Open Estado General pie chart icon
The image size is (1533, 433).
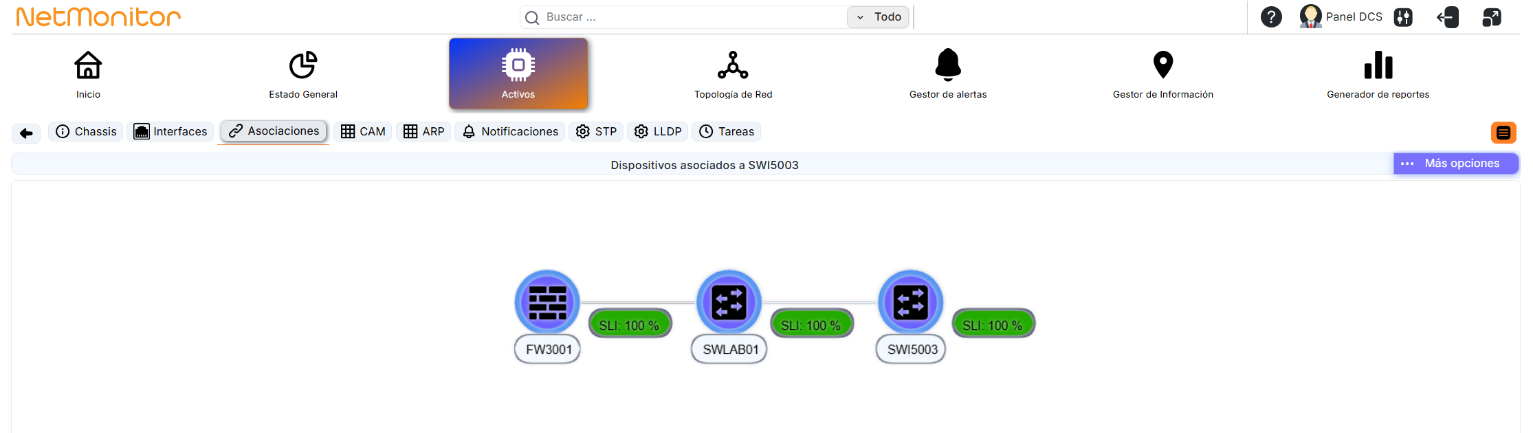[x=303, y=65]
